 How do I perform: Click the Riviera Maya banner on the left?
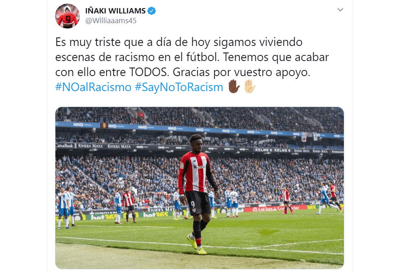(x=90, y=146)
